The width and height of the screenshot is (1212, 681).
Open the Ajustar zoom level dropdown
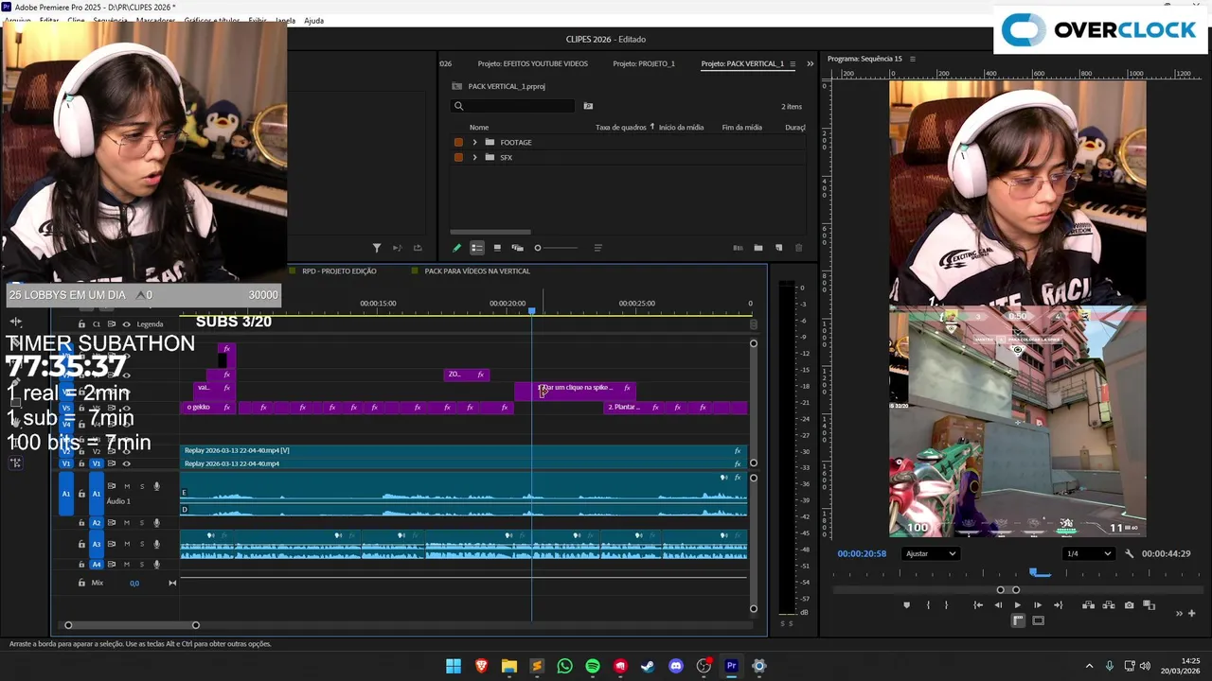tap(930, 553)
